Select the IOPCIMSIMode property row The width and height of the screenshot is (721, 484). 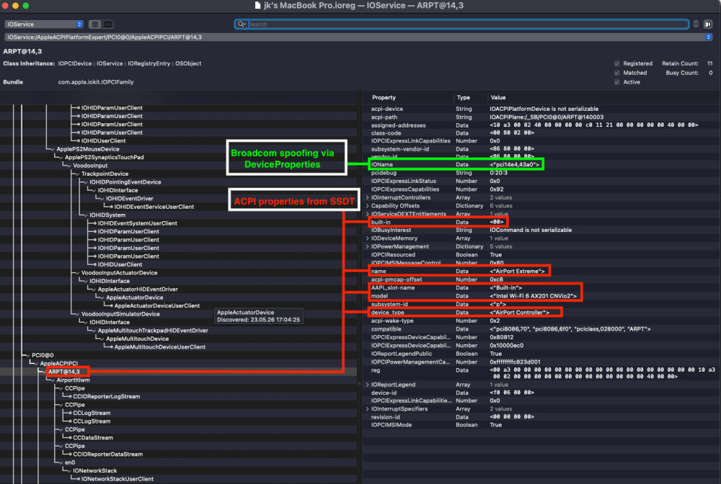tap(541, 425)
